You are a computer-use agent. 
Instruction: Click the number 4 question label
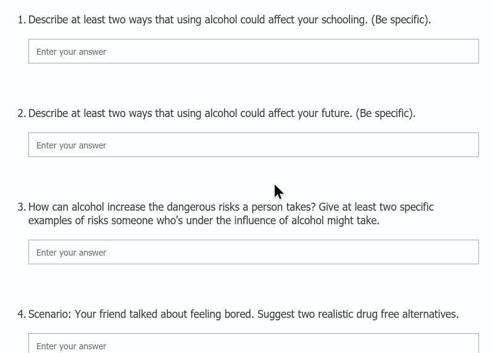click(22, 314)
